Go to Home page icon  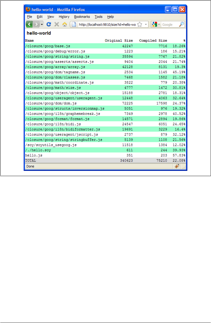65,24
